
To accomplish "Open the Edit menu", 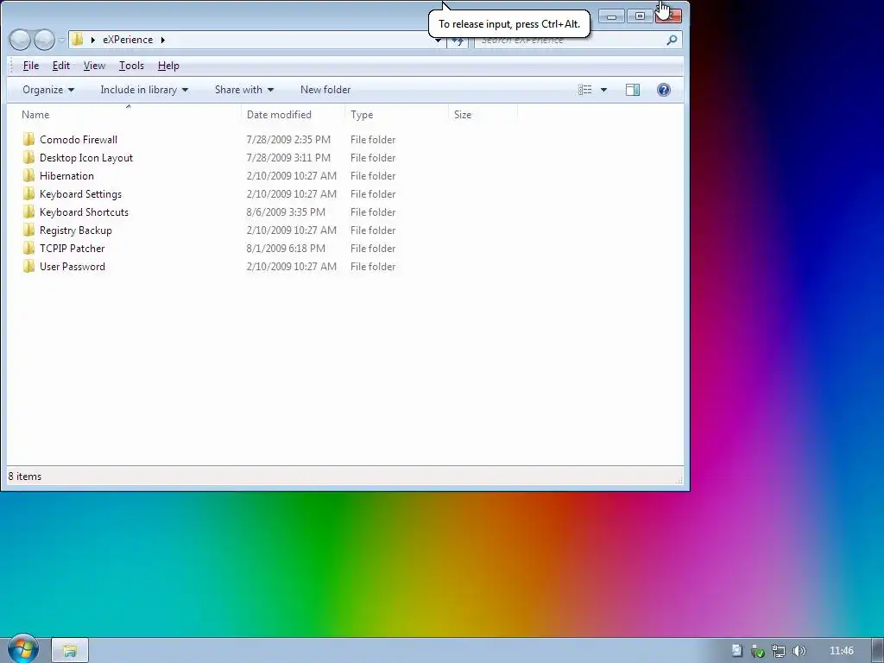I will pyautogui.click(x=61, y=66).
